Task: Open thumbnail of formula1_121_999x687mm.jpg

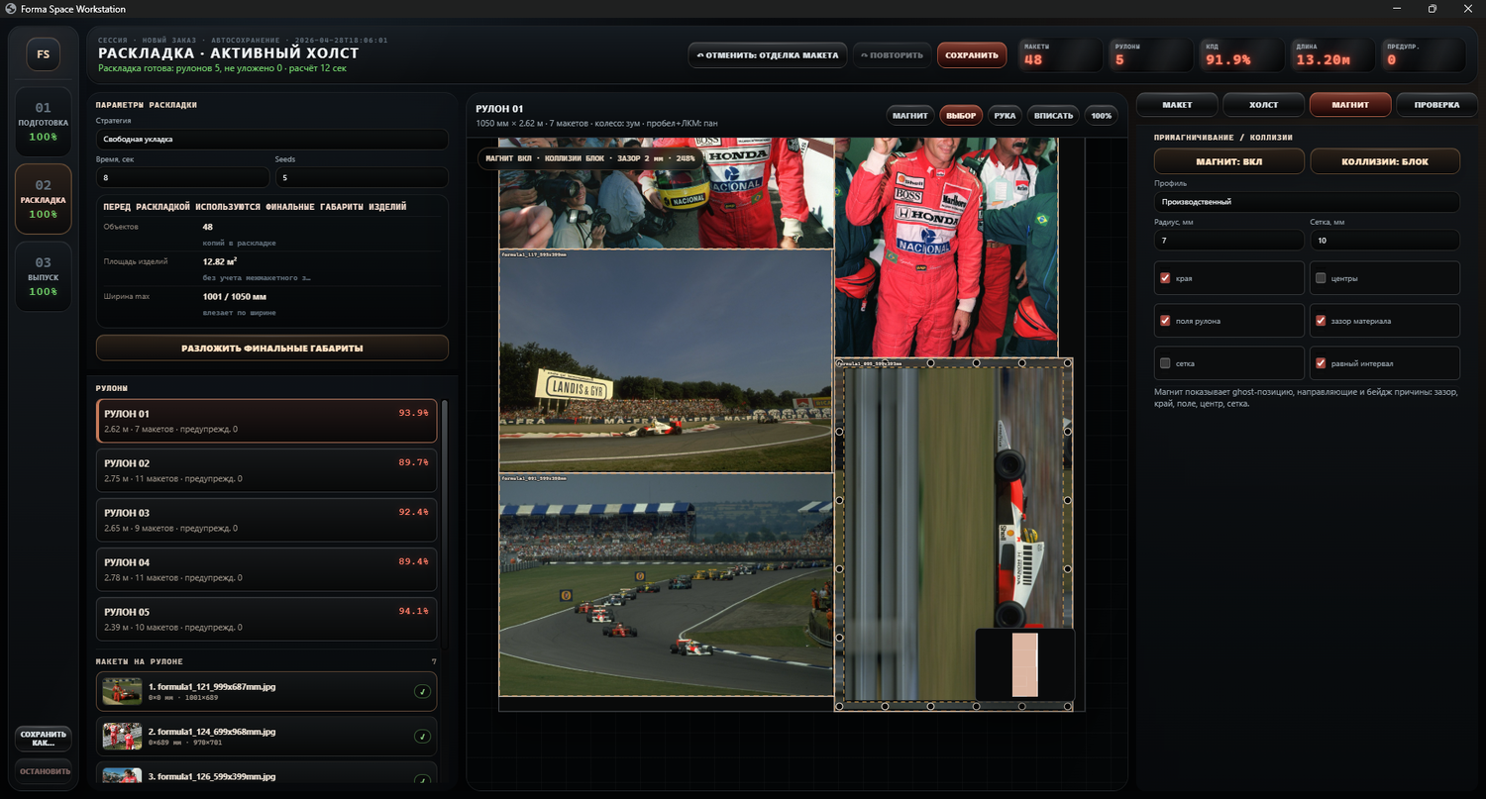Action: pos(122,691)
